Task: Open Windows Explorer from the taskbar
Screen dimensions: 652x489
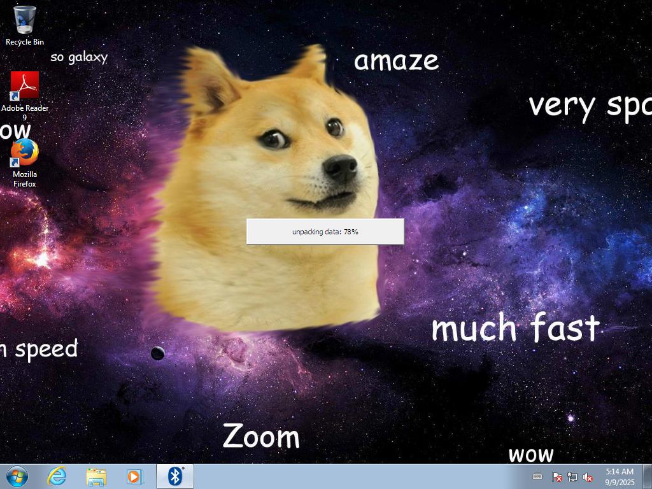Action: pyautogui.click(x=96, y=476)
